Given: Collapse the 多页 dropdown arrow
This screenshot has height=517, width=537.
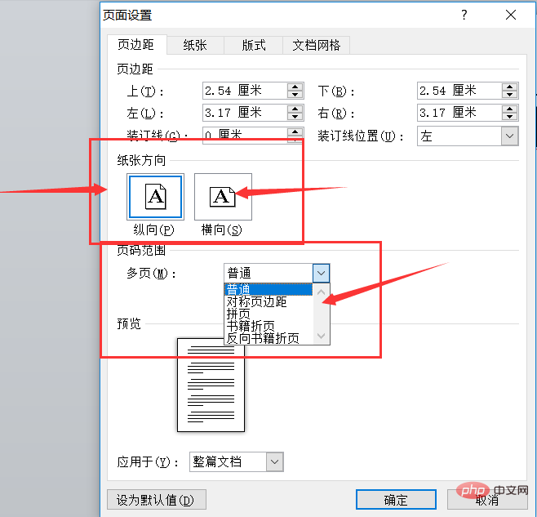Looking at the screenshot, I should 321,274.
